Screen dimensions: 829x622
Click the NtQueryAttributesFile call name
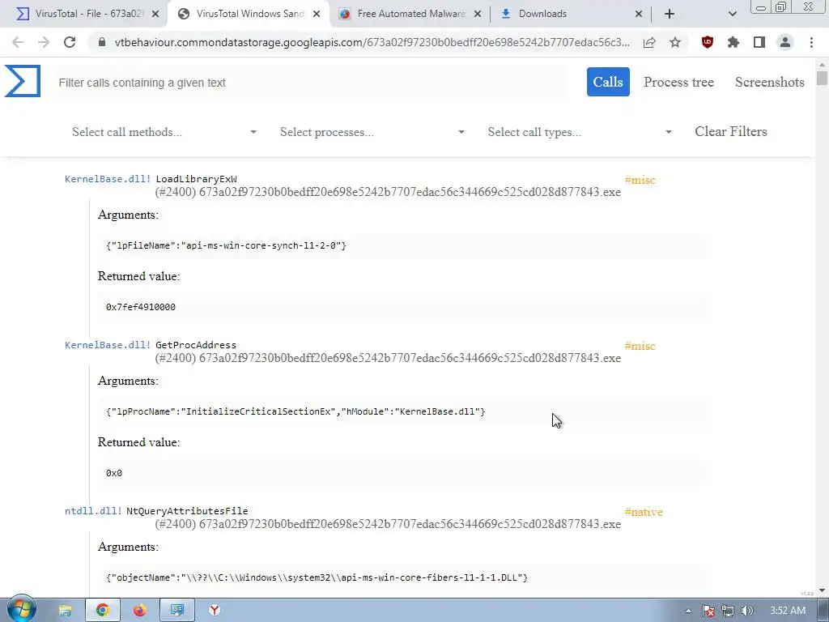click(187, 511)
